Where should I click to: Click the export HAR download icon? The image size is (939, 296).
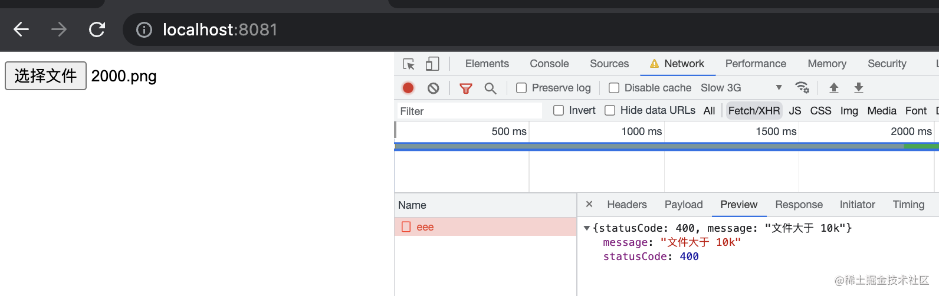(x=859, y=88)
